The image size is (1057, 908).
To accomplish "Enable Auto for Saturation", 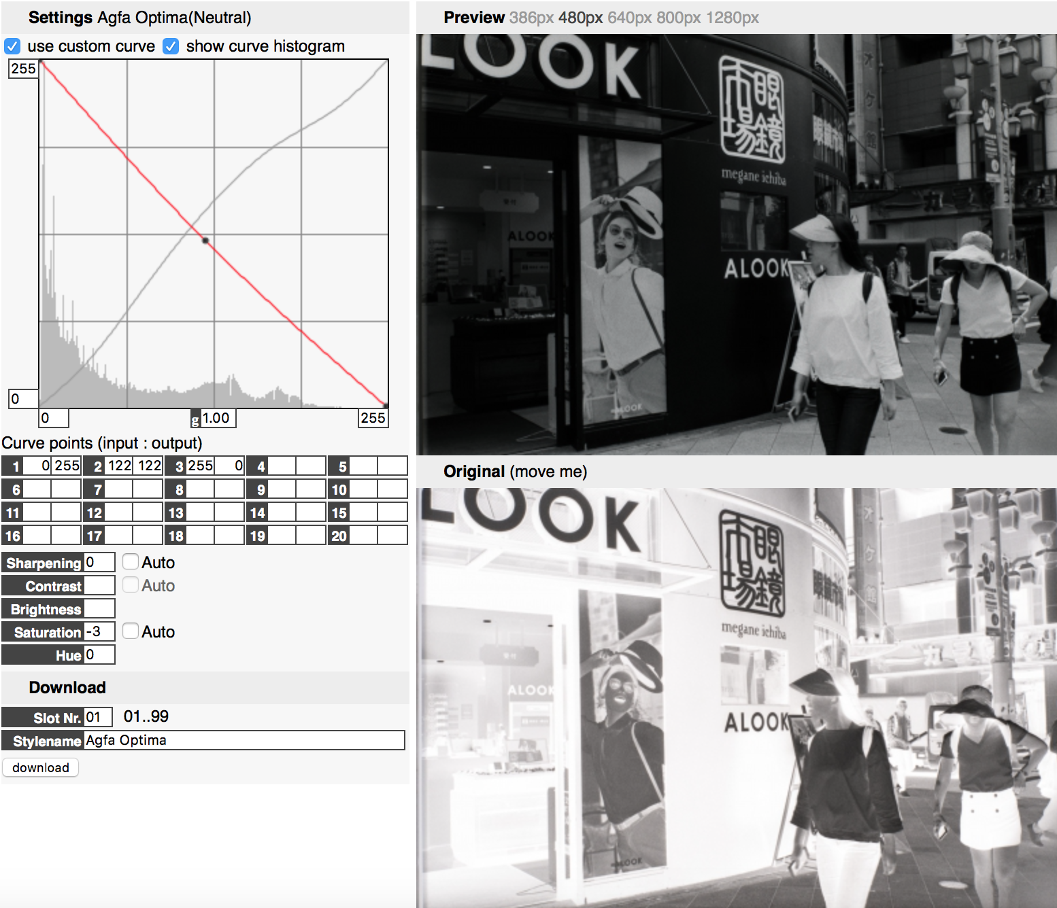I will coord(130,631).
